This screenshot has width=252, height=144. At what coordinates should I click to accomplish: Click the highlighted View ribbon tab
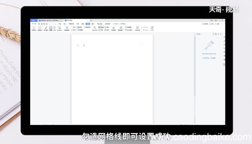tap(88, 24)
